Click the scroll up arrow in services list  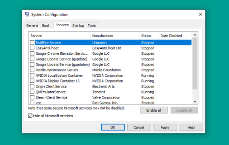pyautogui.click(x=195, y=35)
